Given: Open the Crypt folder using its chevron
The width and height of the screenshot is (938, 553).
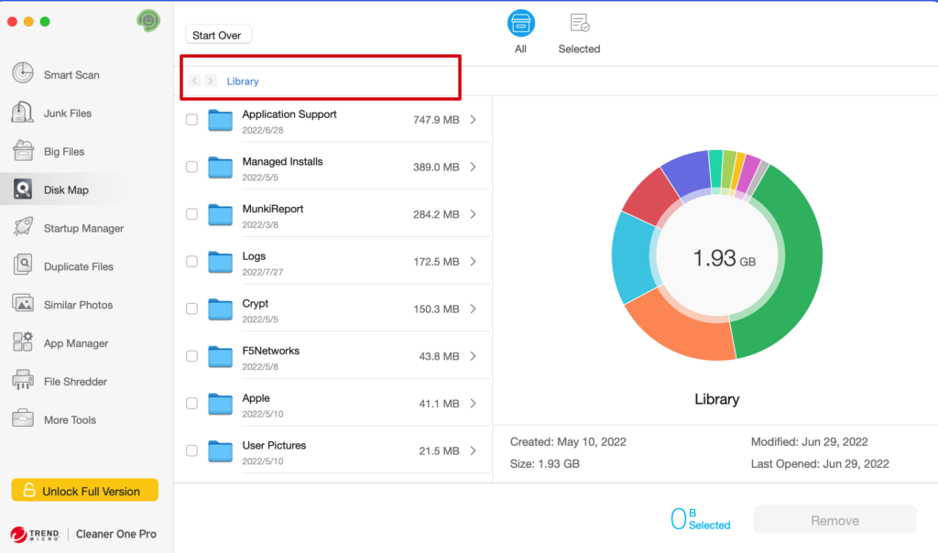Looking at the screenshot, I should pos(473,309).
